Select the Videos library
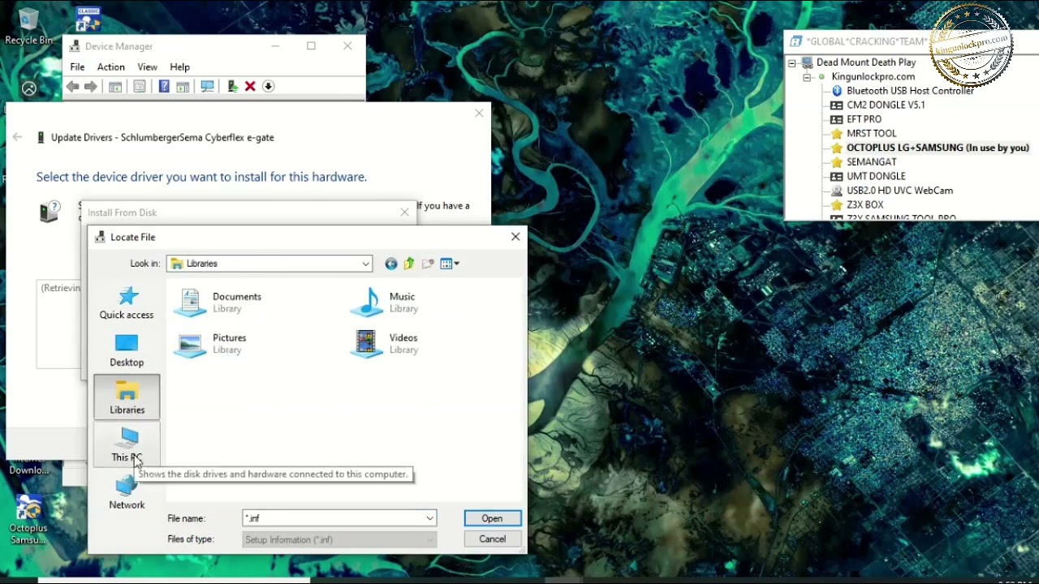Screen dimensions: 1039x584 tap(384, 344)
